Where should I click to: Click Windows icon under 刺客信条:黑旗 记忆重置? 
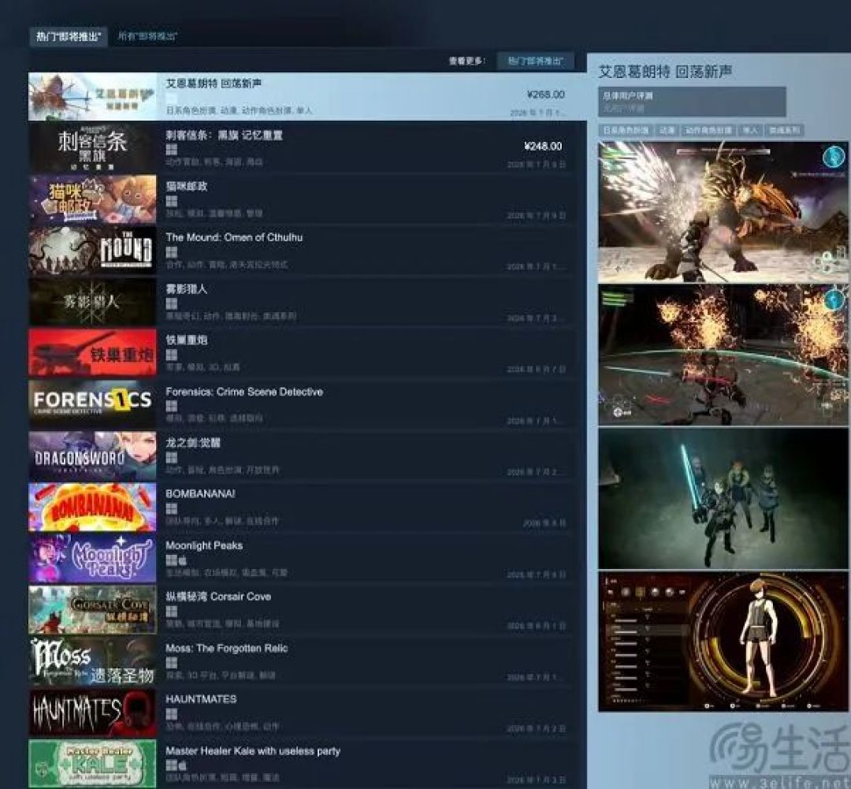(x=172, y=150)
